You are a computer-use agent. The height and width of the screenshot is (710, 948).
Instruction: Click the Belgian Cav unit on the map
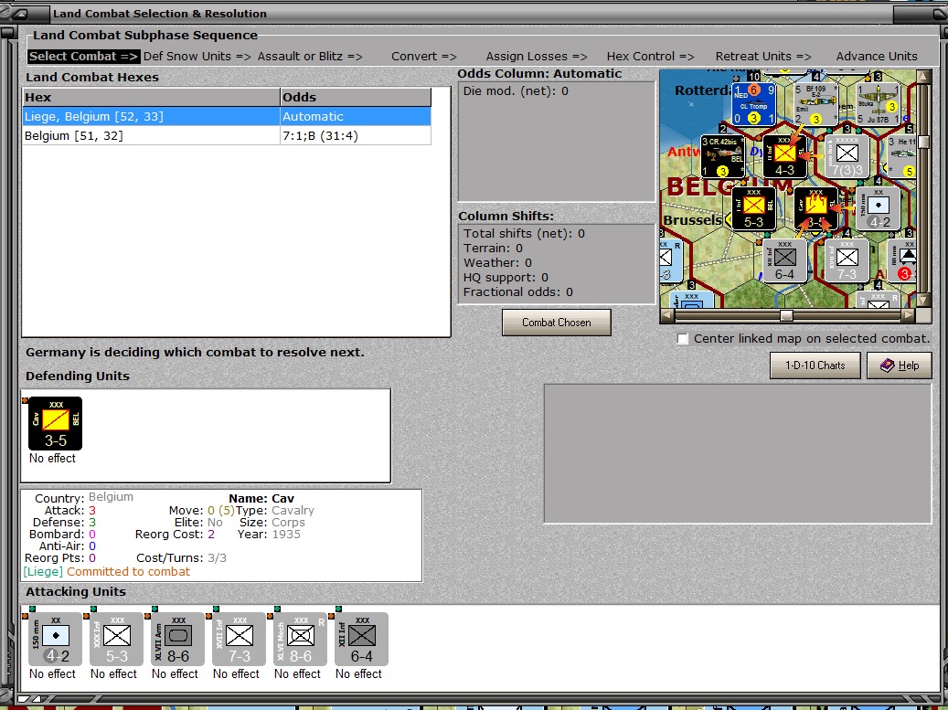[x=815, y=208]
